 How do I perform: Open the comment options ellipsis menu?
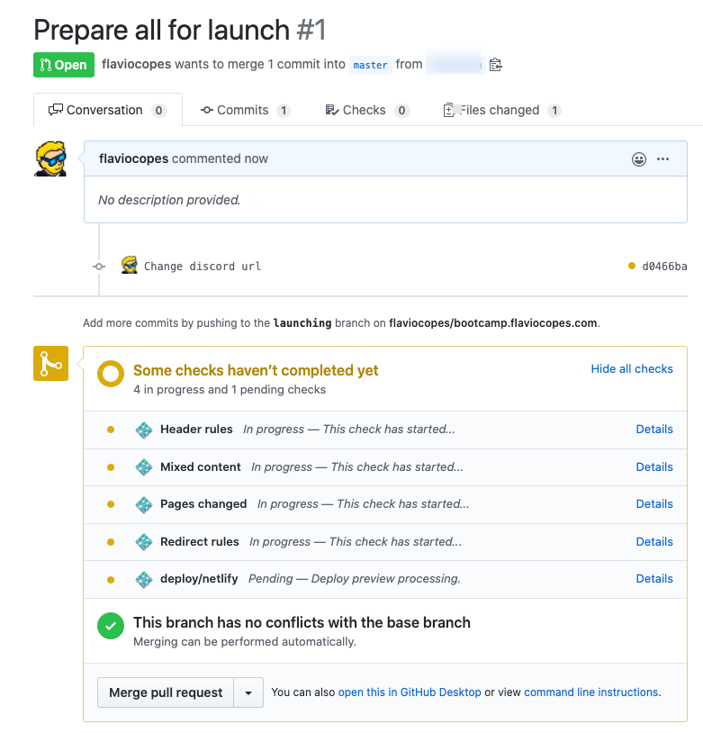663,159
